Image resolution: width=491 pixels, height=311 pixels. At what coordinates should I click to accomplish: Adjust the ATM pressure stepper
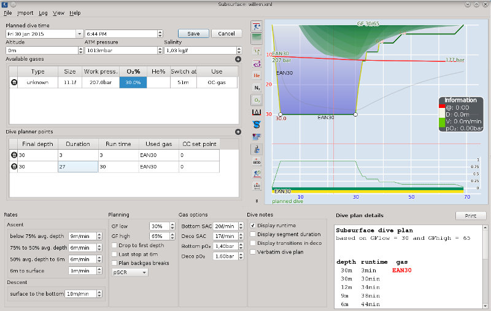pyautogui.click(x=160, y=50)
